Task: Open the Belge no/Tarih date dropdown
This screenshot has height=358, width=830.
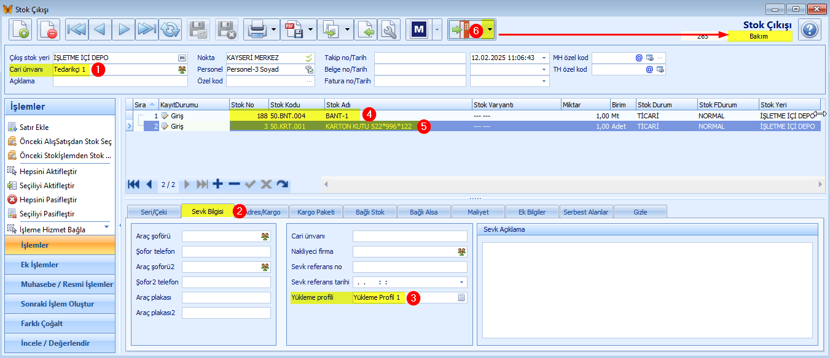Action: tap(544, 69)
